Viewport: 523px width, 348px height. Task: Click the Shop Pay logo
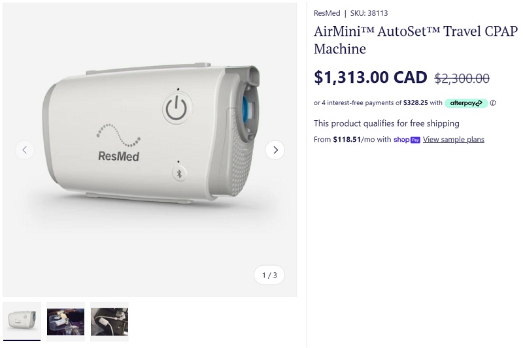(407, 140)
